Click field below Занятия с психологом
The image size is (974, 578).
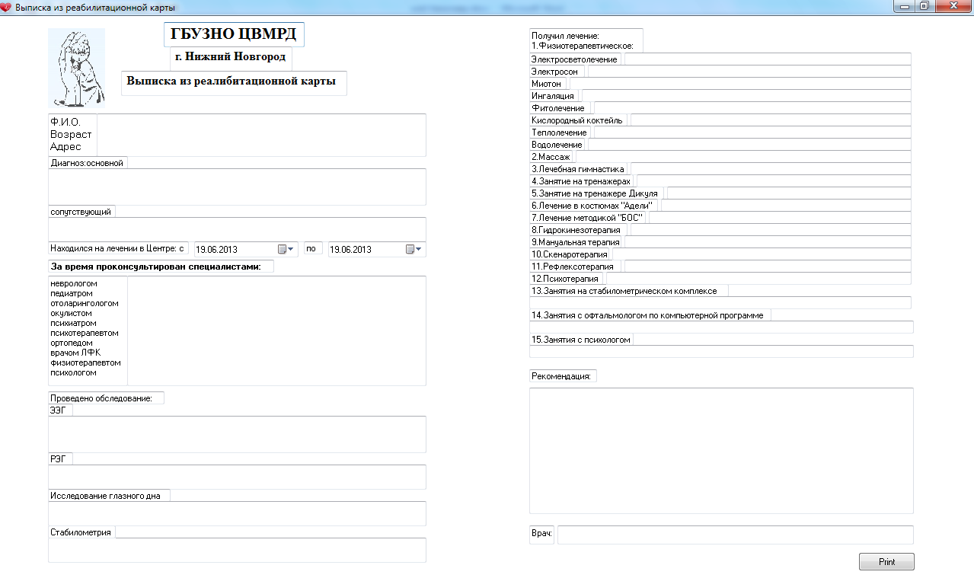coord(721,351)
